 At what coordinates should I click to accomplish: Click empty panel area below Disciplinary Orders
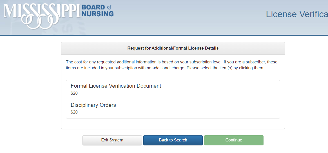(173, 123)
